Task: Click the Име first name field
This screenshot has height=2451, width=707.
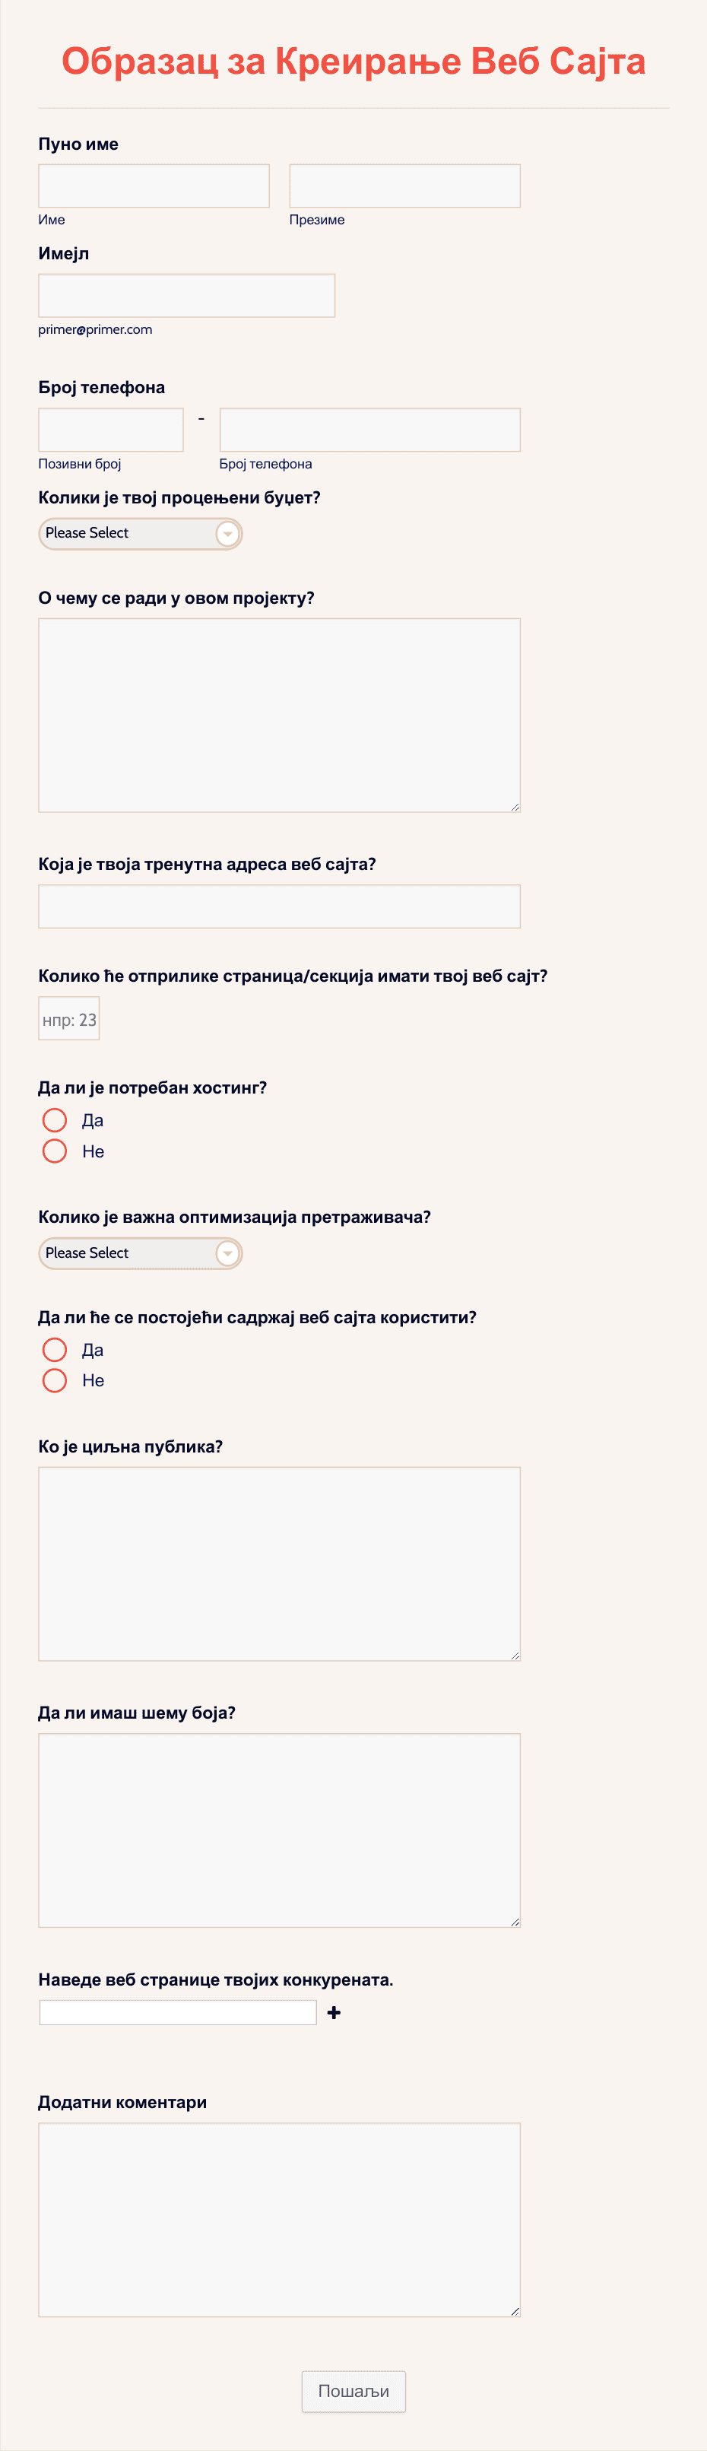Action: [154, 185]
